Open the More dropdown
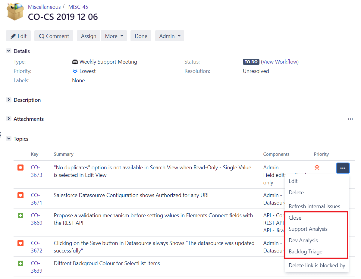 [x=114, y=36]
